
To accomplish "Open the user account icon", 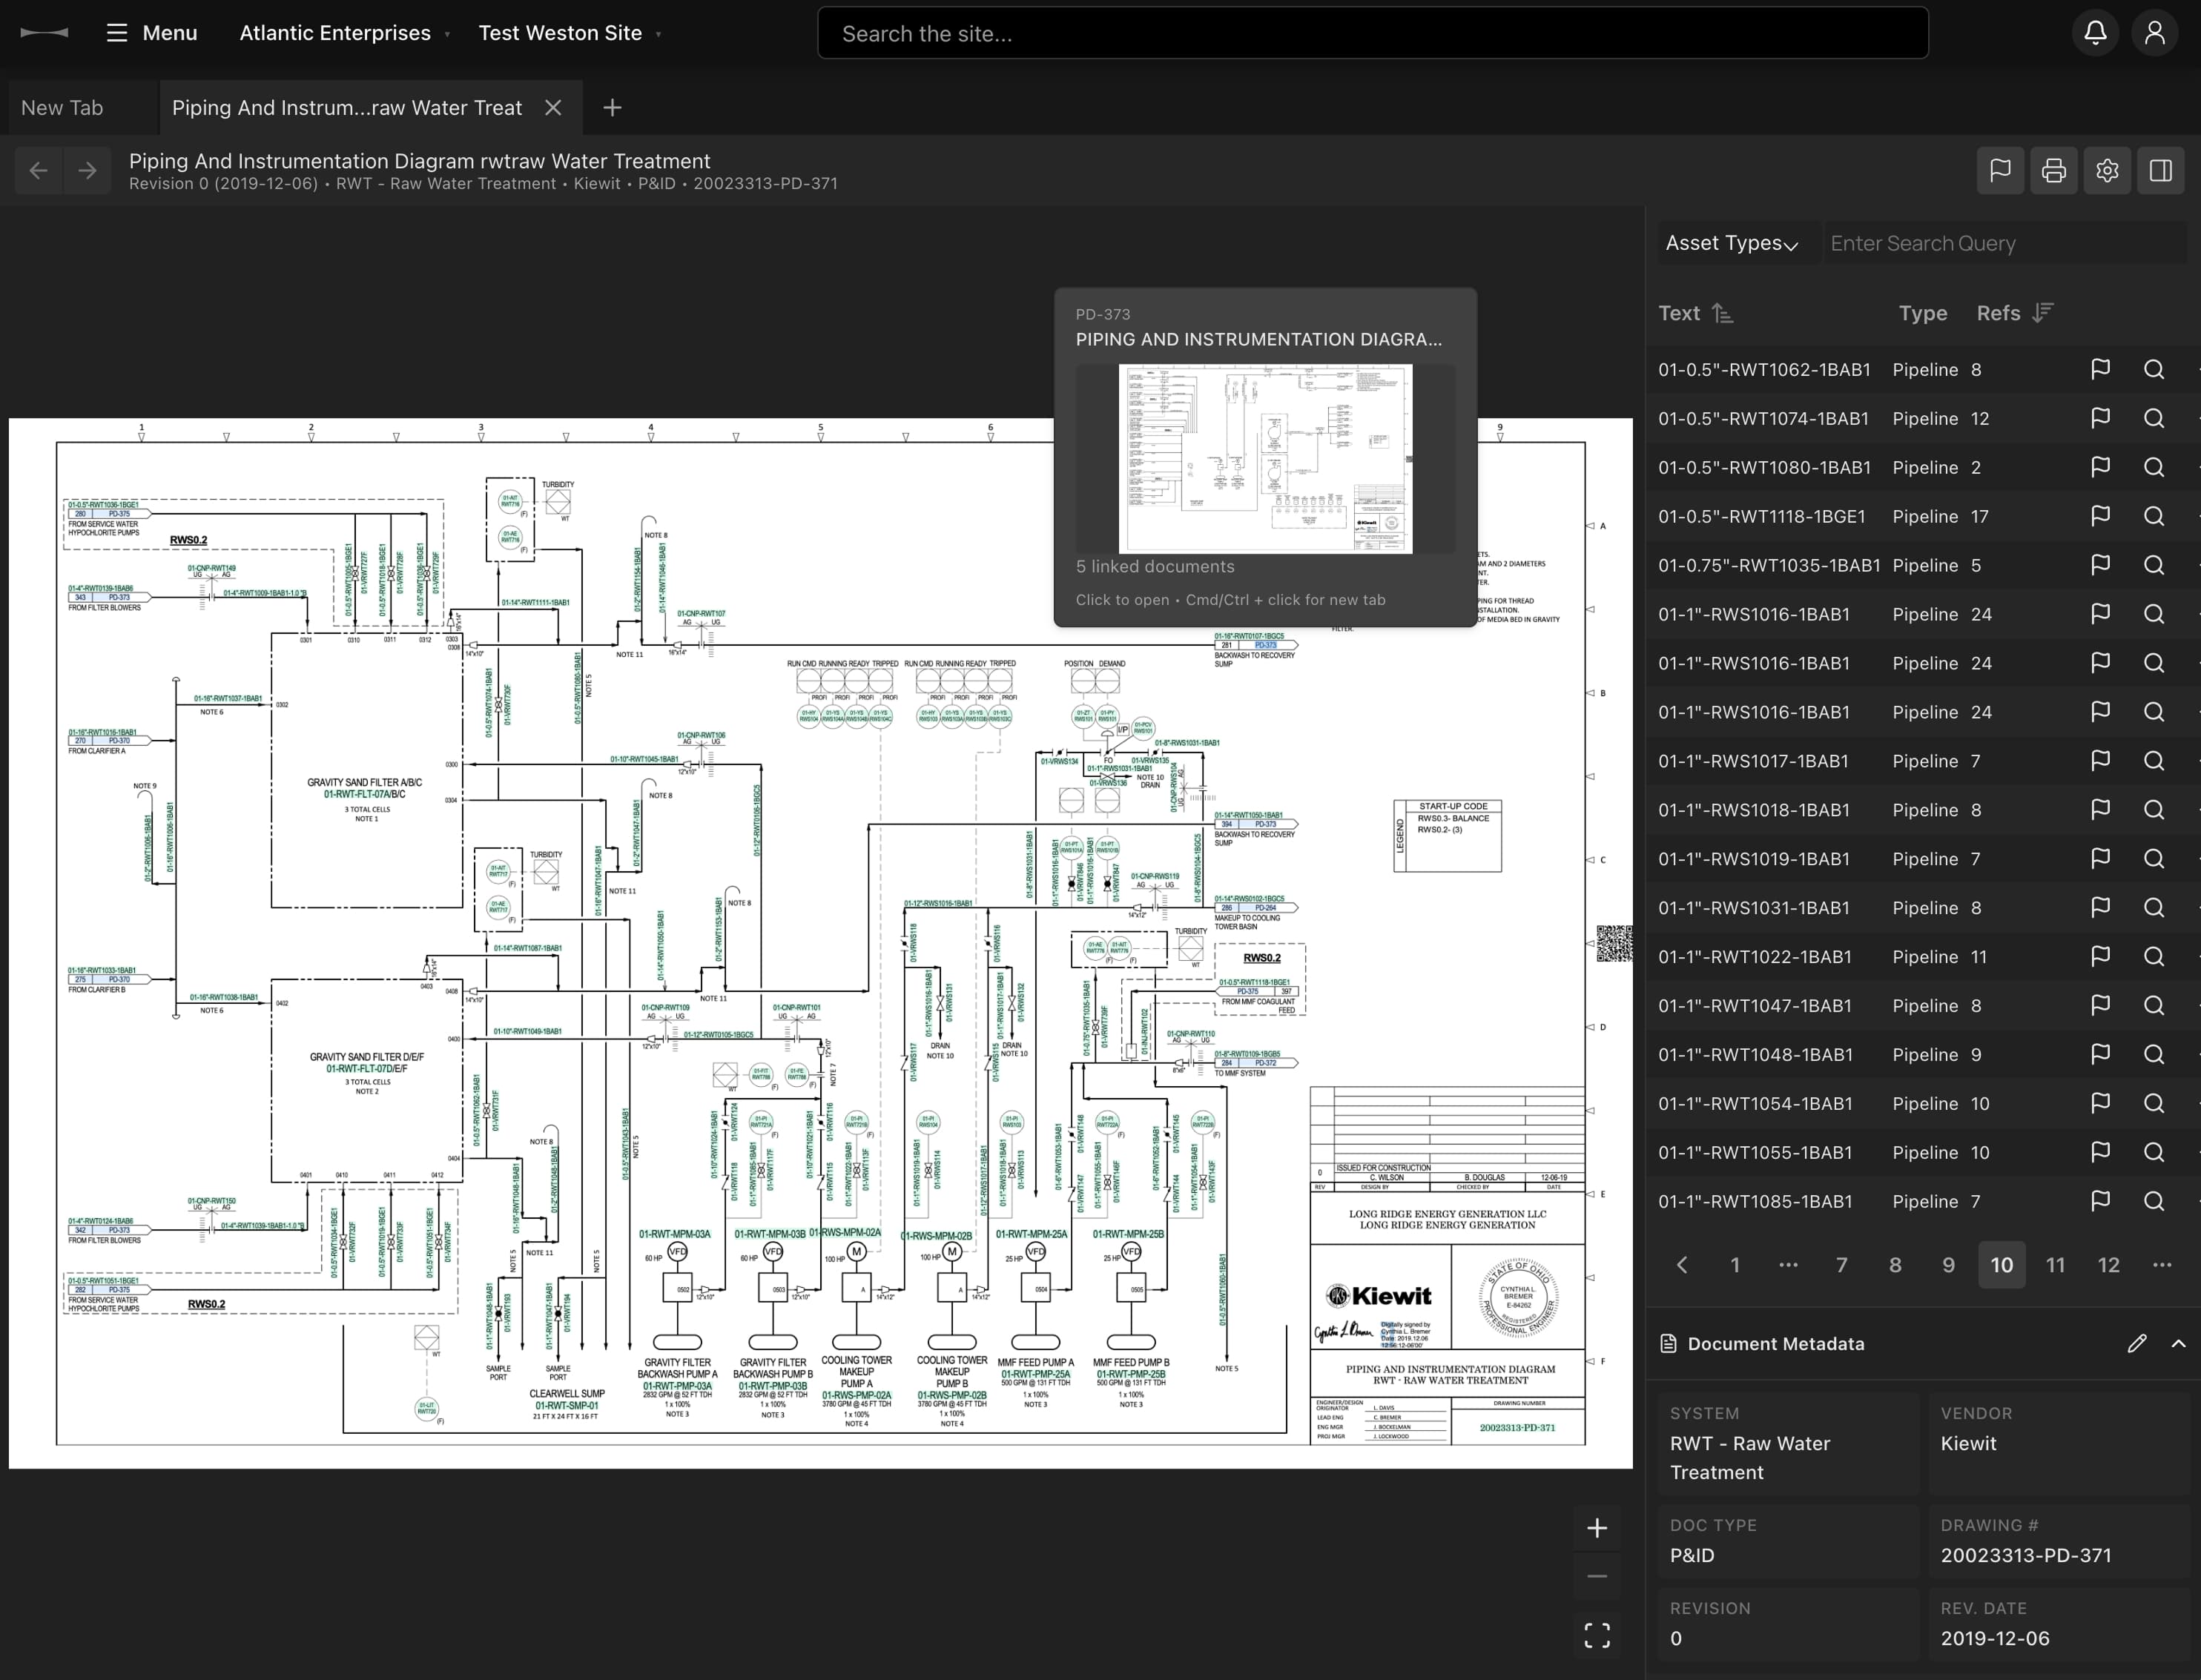I will tap(2155, 32).
